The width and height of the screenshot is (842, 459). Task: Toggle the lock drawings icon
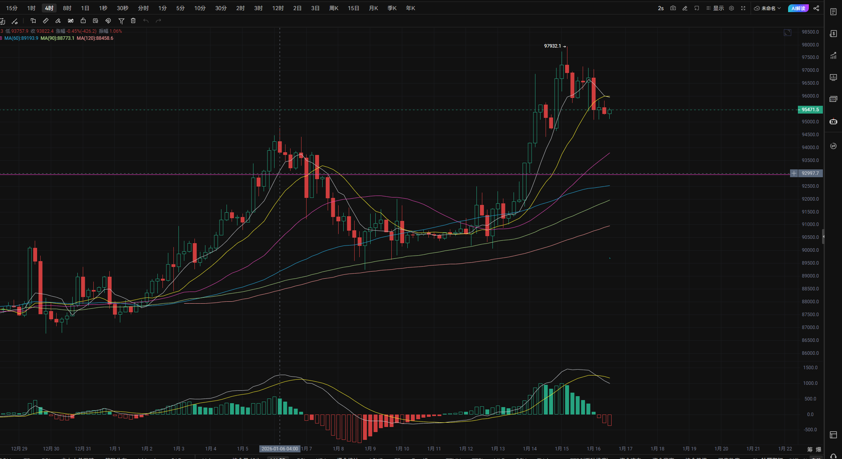coord(83,21)
